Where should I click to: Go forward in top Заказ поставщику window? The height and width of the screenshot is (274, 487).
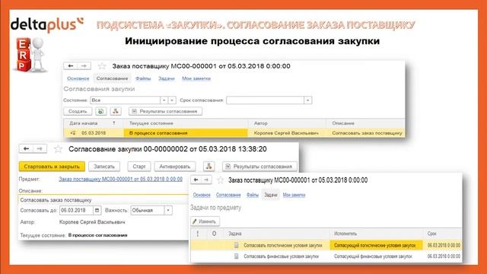point(84,66)
